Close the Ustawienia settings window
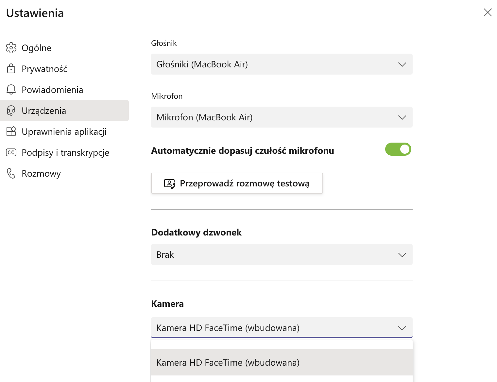The height and width of the screenshot is (382, 497). (488, 12)
